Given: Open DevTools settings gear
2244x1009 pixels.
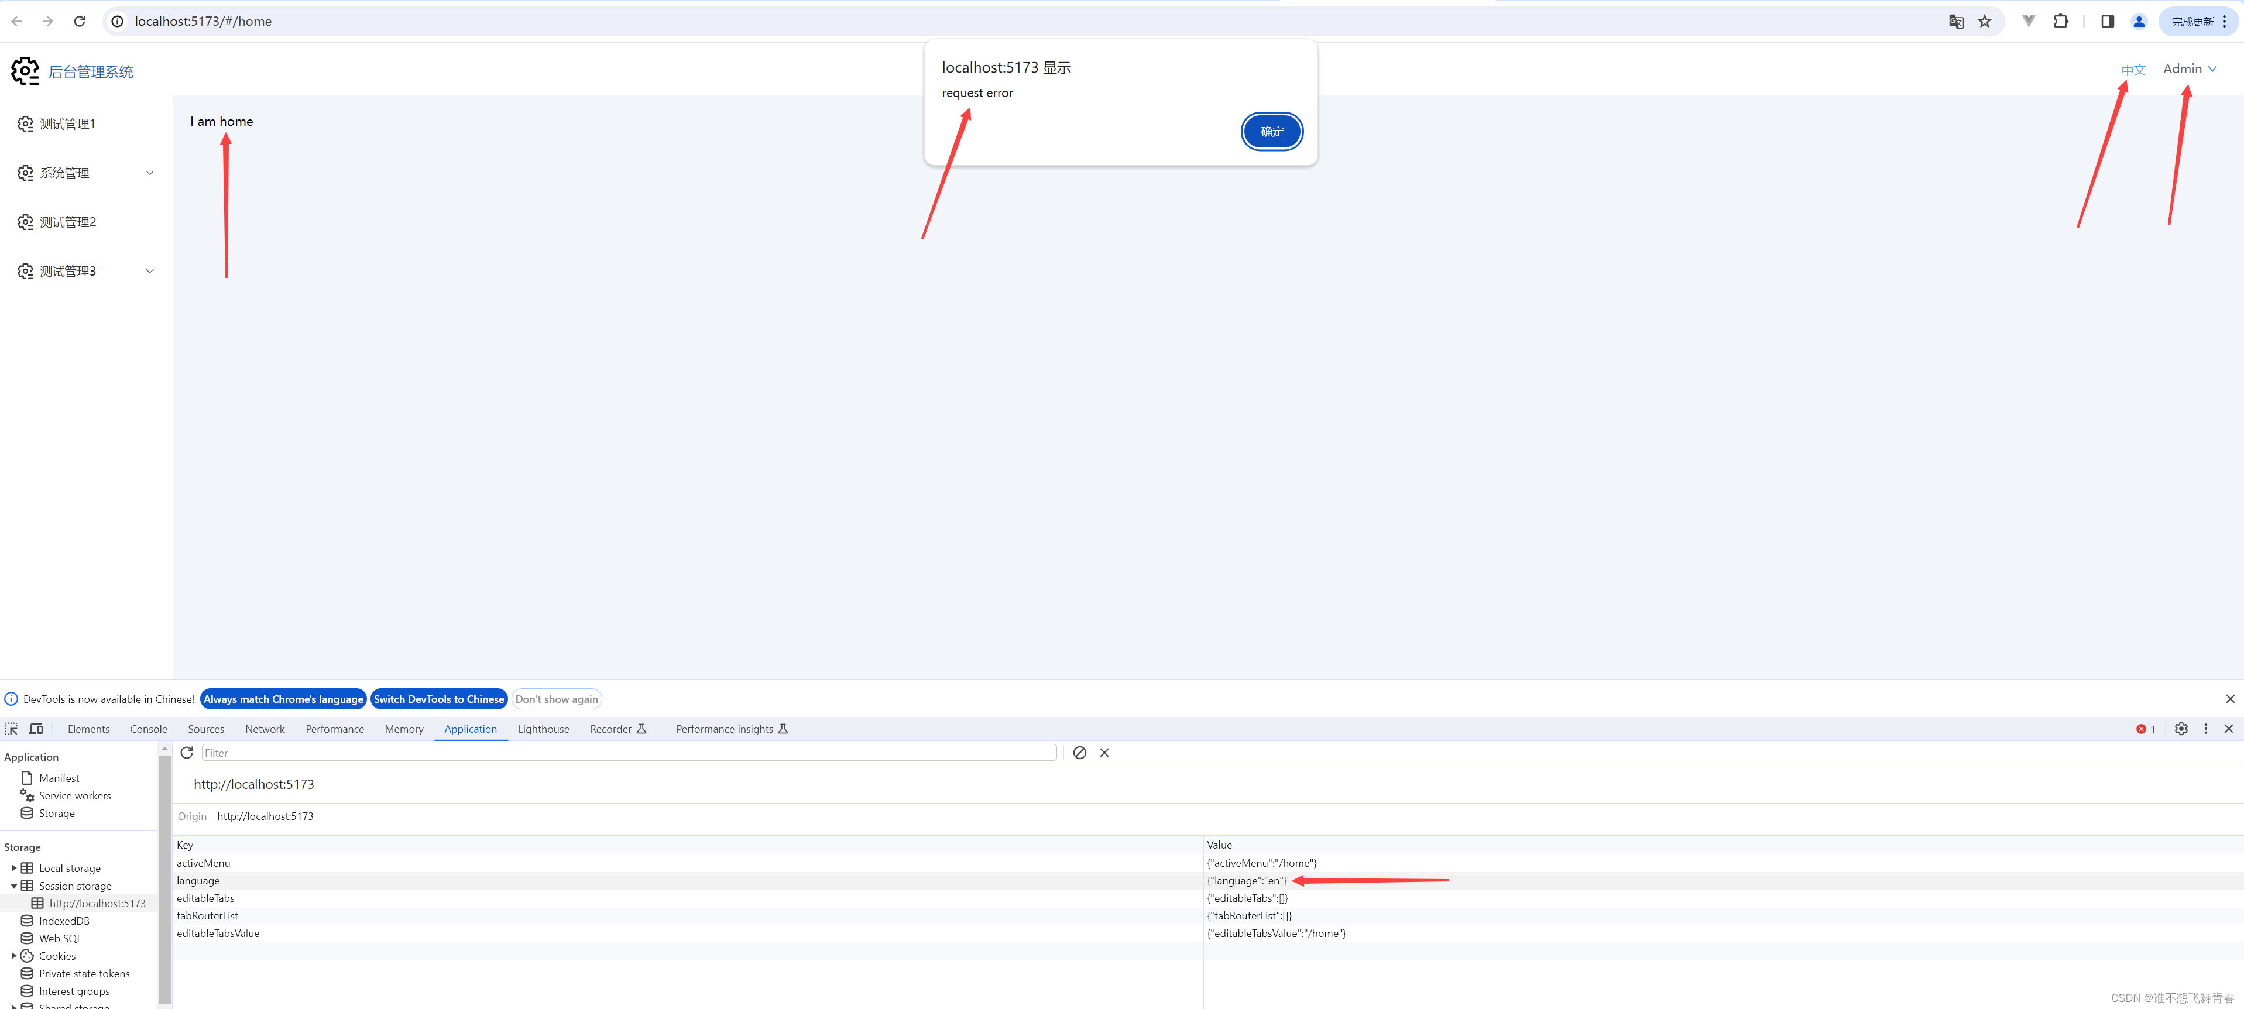Looking at the screenshot, I should tap(2180, 729).
